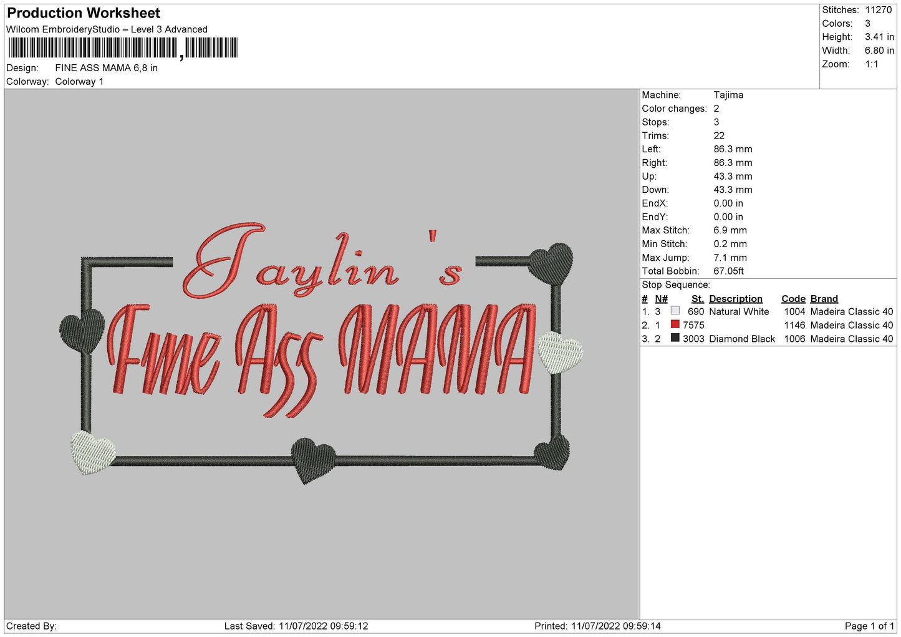Screen dimensions: 901x637
Task: Click the Natural White color swatch
Action: tap(675, 311)
